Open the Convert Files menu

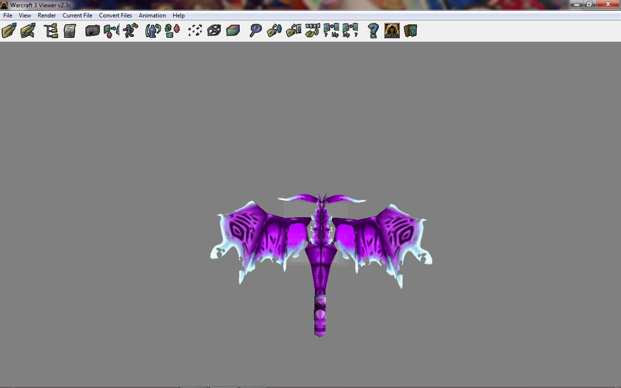115,16
